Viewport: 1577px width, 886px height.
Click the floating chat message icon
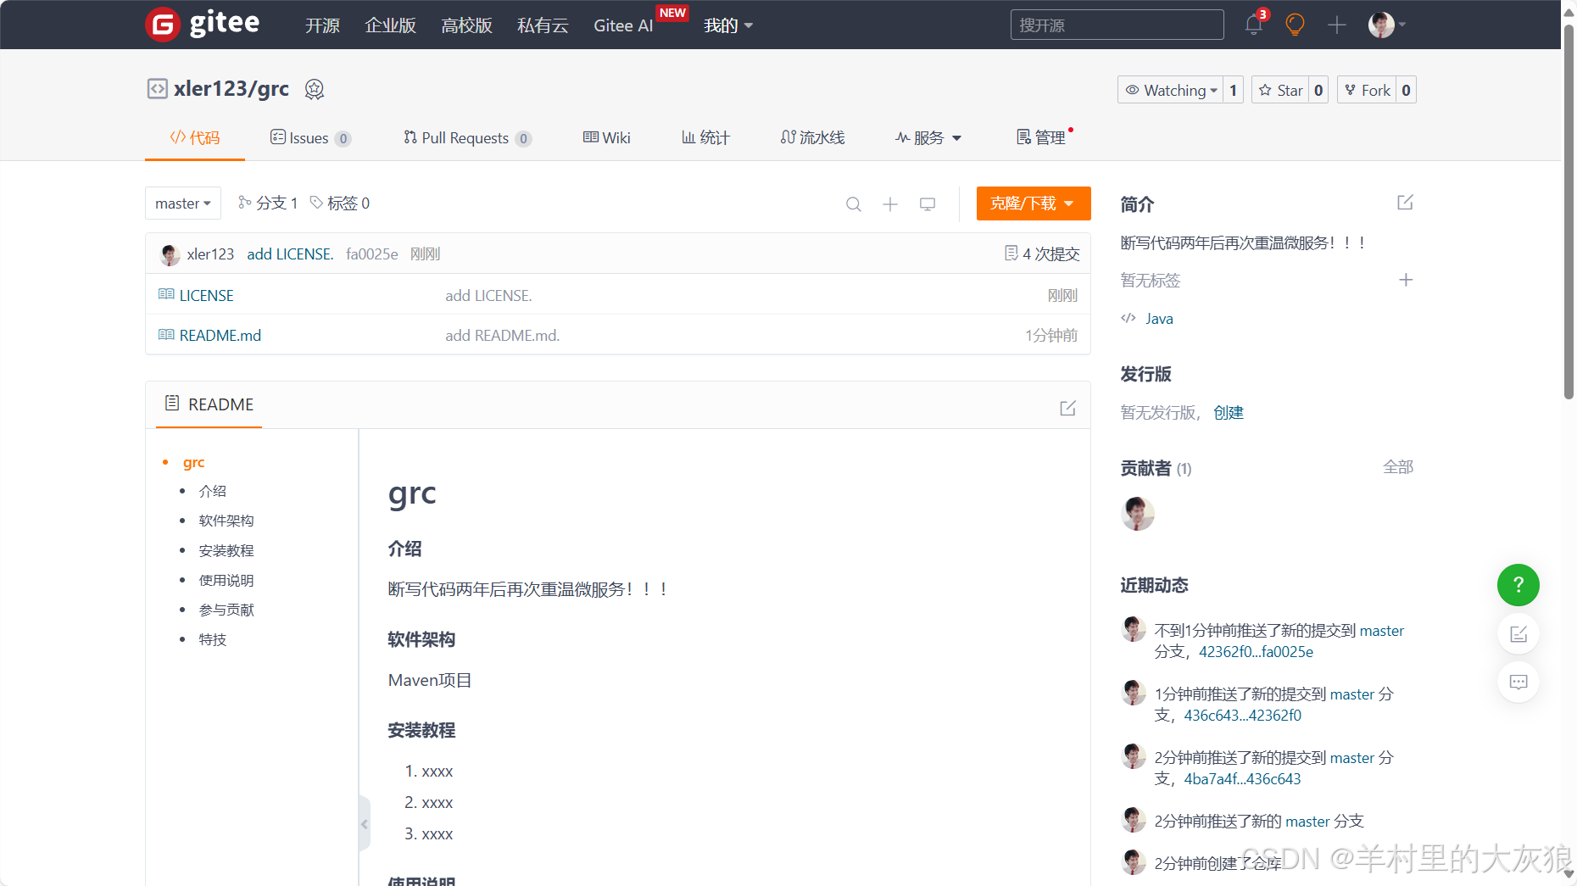pos(1518,682)
